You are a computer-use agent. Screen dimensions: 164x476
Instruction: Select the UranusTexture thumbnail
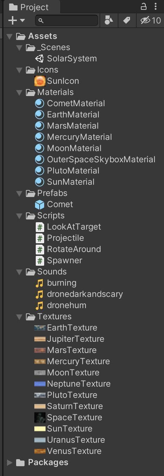(40, 440)
